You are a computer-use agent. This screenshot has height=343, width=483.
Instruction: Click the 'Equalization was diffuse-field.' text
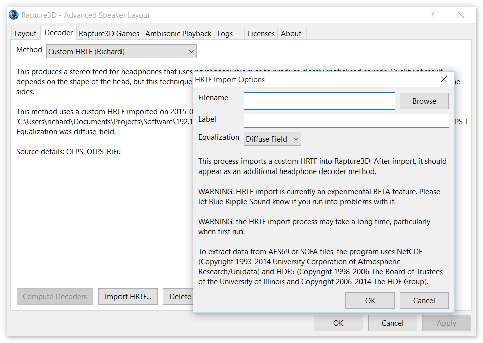[x=66, y=132]
